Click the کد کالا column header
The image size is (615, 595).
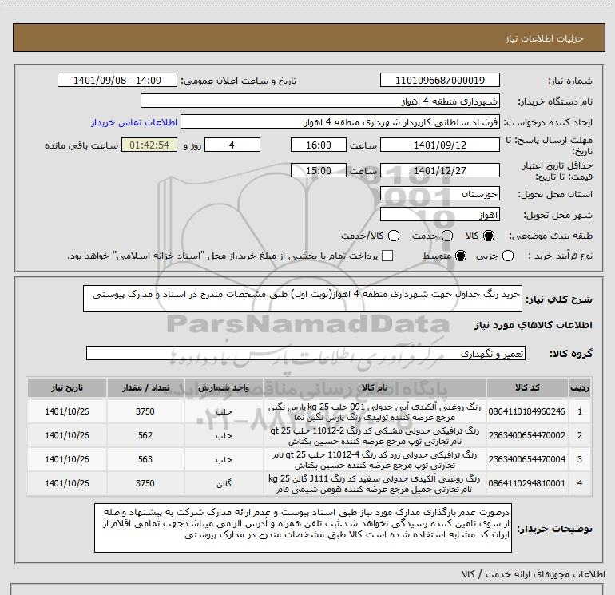click(x=527, y=387)
